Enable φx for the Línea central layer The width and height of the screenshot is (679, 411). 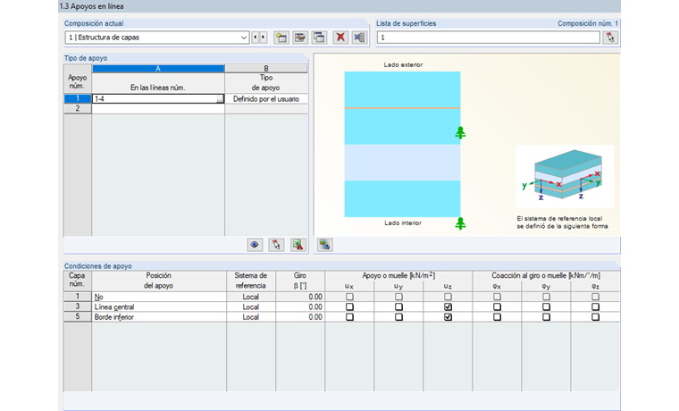(x=497, y=307)
